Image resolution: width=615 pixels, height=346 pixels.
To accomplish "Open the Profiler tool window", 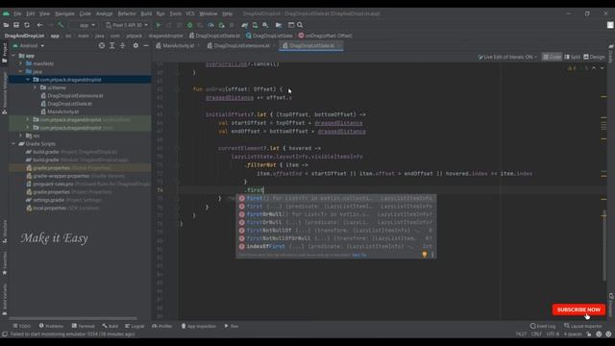I will tap(162, 326).
